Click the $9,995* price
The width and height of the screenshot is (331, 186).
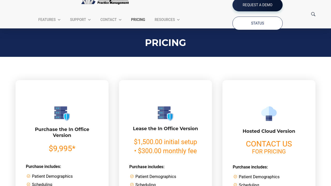click(62, 149)
